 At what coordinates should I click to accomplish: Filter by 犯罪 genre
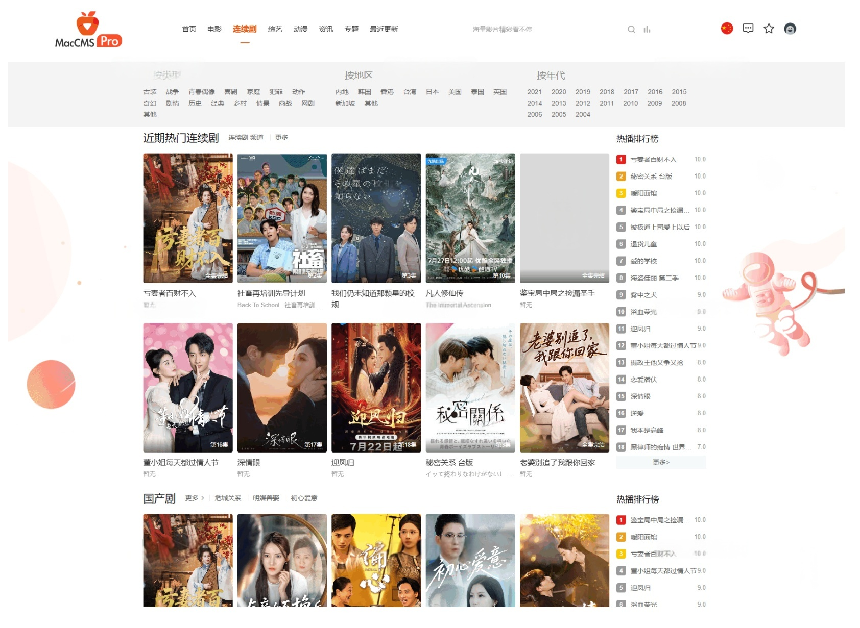tap(276, 92)
